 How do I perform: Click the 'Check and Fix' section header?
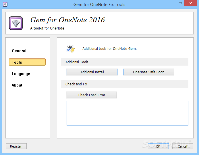[125, 84]
